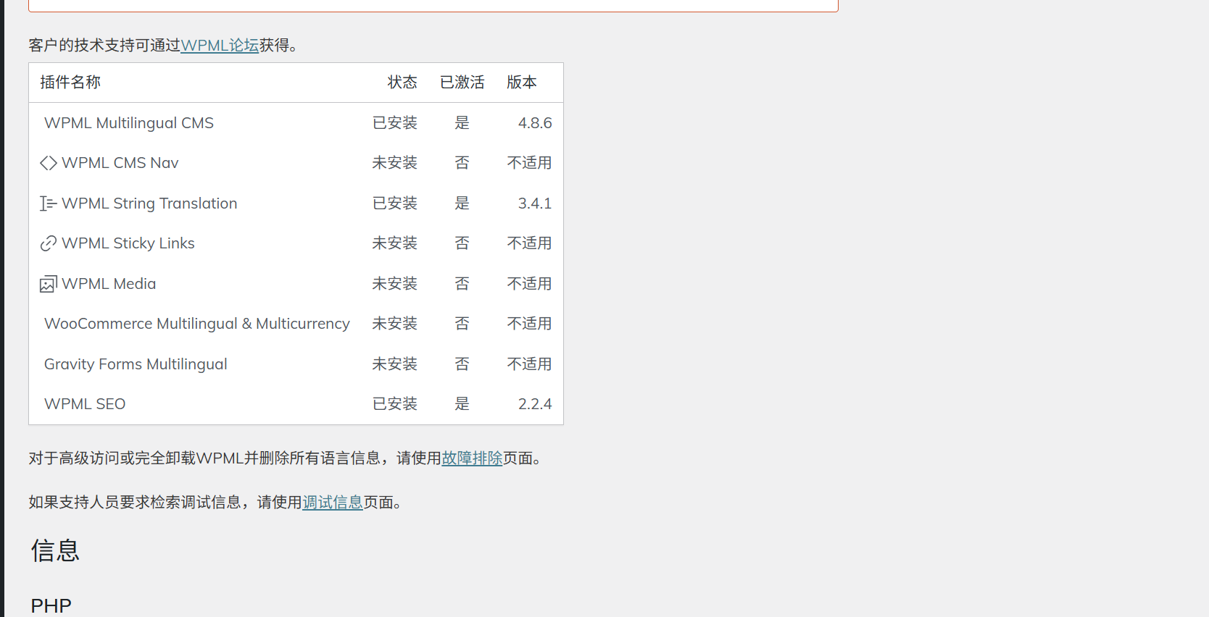Image resolution: width=1209 pixels, height=617 pixels.
Task: Click version 3.4.1 of WPML String Translation
Action: point(535,203)
